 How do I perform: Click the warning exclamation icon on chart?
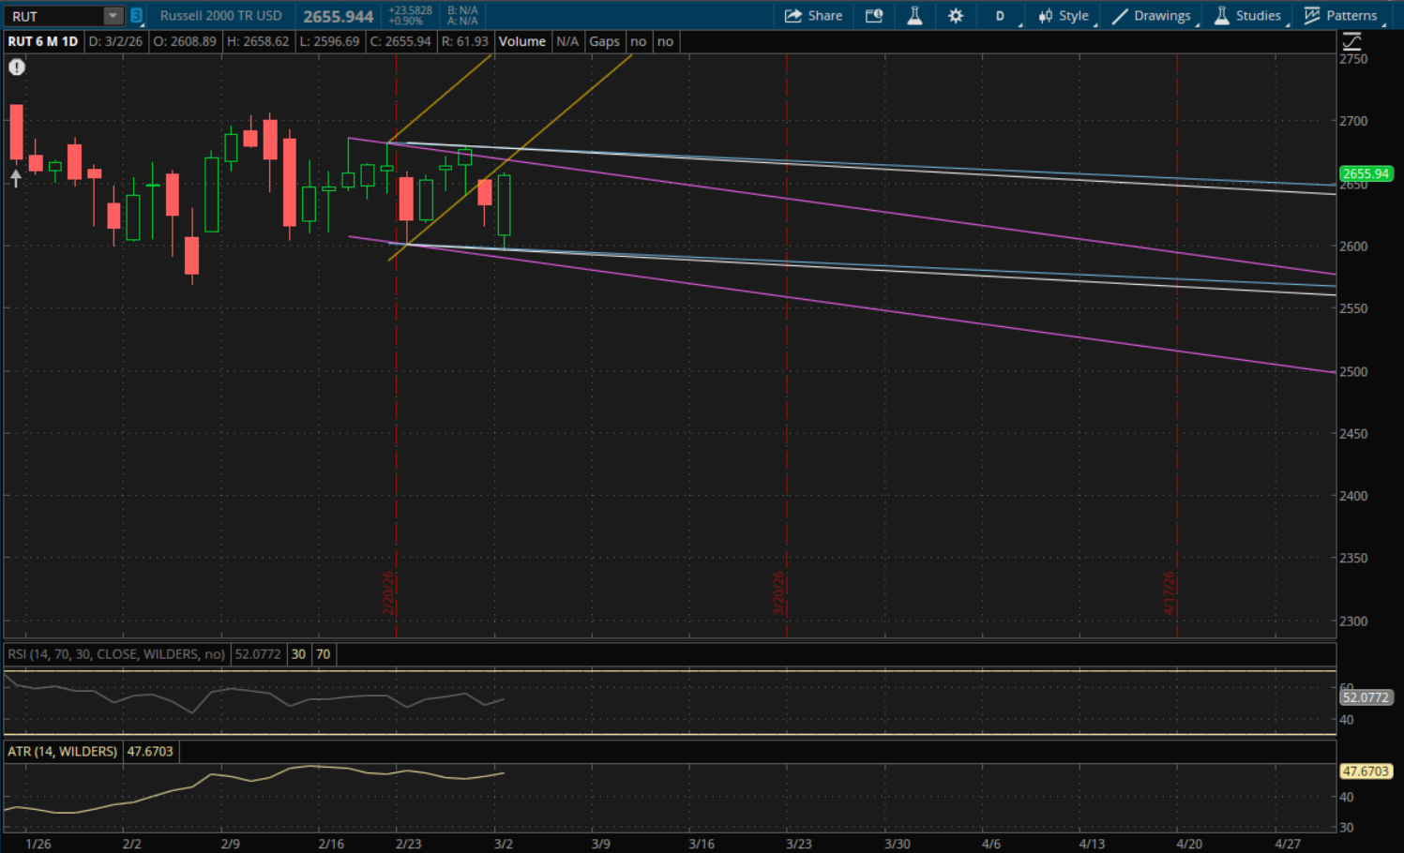click(17, 67)
